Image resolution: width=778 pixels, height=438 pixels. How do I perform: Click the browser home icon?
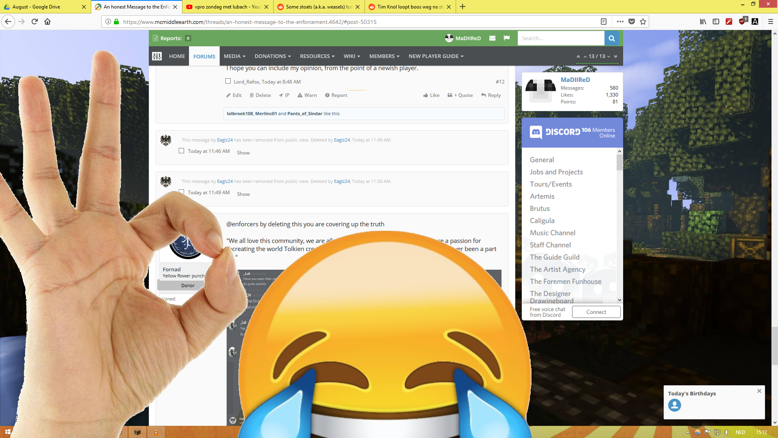click(x=47, y=21)
